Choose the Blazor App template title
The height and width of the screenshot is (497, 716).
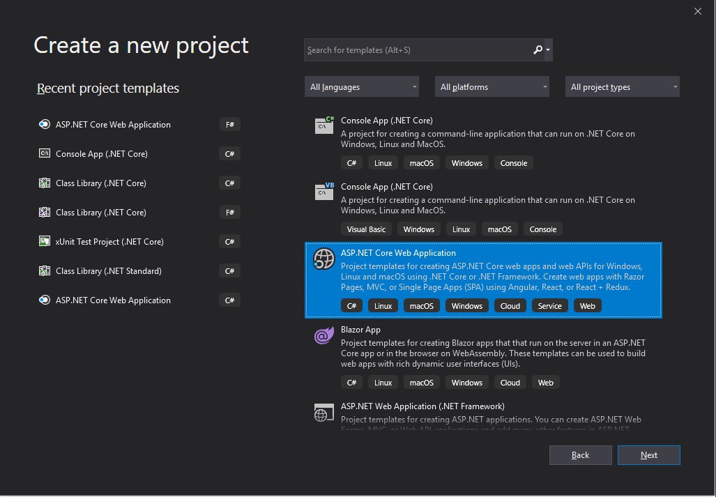[360, 330]
